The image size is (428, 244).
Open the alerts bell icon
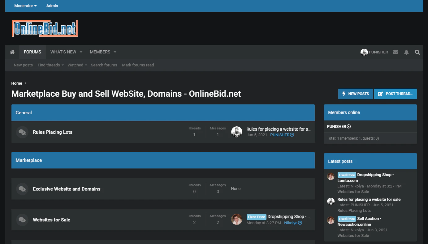tap(406, 52)
